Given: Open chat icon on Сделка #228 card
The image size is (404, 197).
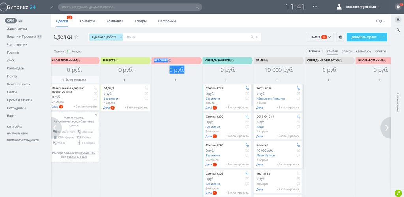Looking at the screenshot, I should point(247,155).
